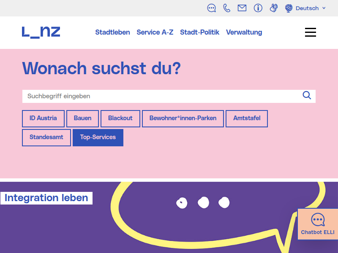The image size is (338, 253).
Task: Open the email envelope icon
Action: click(242, 8)
